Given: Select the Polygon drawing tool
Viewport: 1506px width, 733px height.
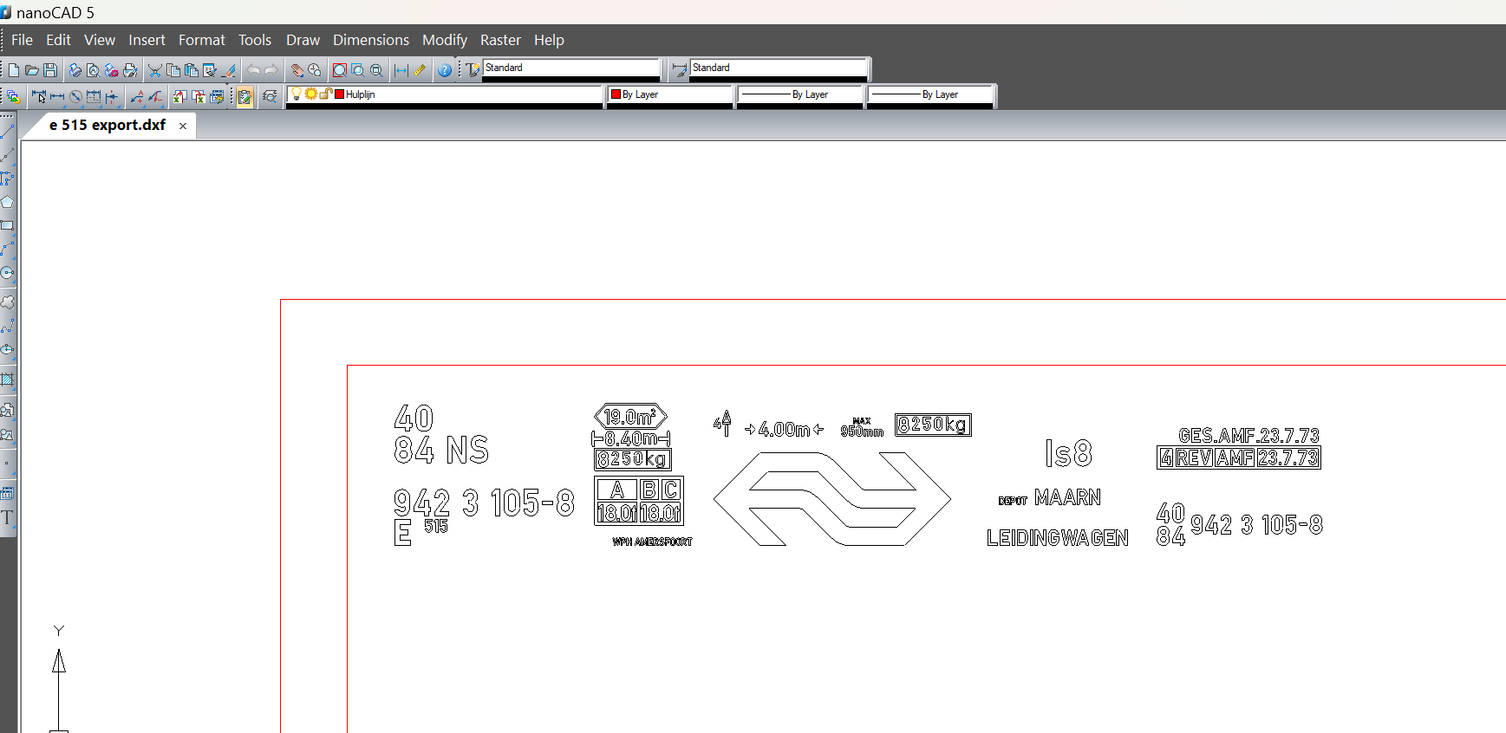Looking at the screenshot, I should (7, 202).
